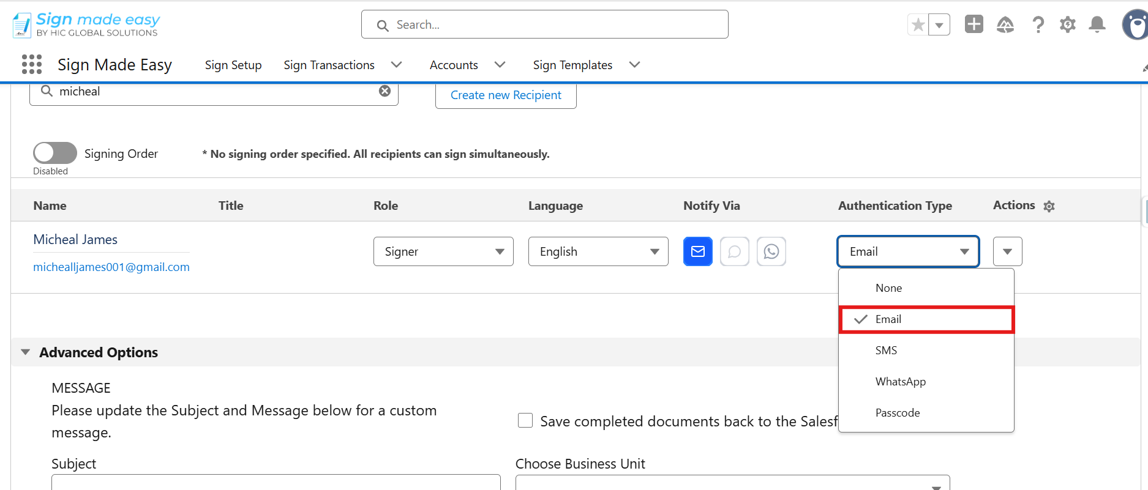The height and width of the screenshot is (490, 1148).
Task: Enable WhatsApp notification icon
Action: [771, 251]
